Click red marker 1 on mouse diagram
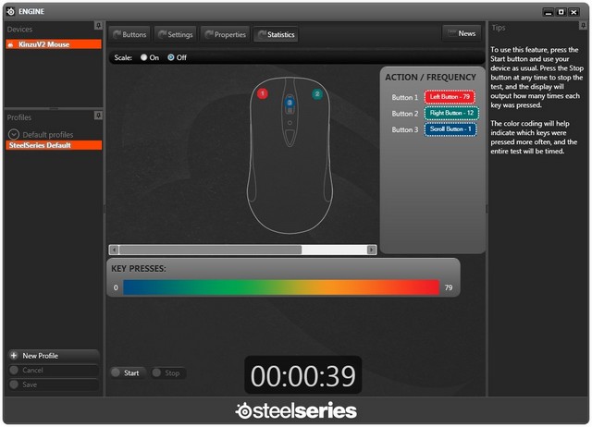592x427 pixels. tap(263, 93)
